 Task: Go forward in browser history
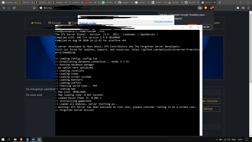pos(9,8)
